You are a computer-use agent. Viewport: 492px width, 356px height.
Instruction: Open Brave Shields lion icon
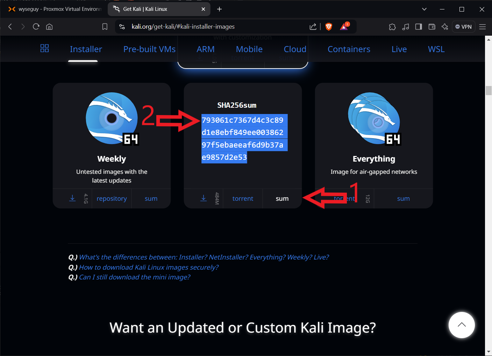(329, 27)
